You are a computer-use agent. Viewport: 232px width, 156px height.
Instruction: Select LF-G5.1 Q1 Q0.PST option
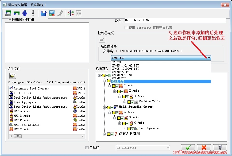pos(161,65)
